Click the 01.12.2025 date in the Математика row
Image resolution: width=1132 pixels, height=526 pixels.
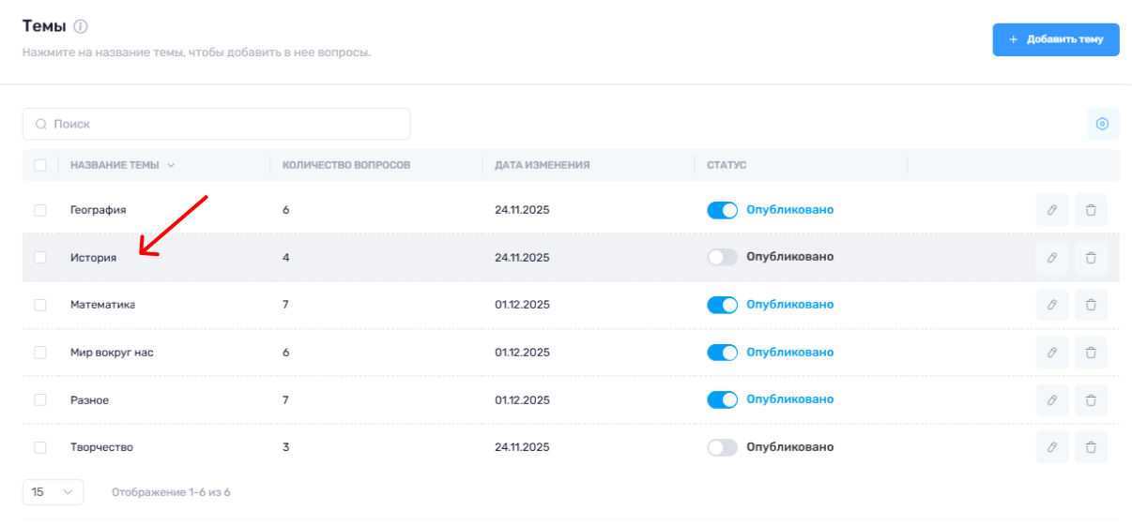coord(522,305)
